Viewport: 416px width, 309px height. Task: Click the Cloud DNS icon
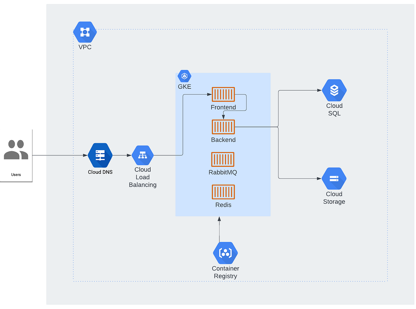(100, 155)
